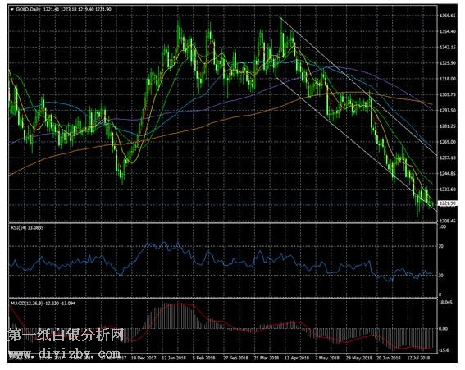465x370 pixels.
Task: Click the triangle arrow before GOLD.Daily
Action: coord(12,10)
